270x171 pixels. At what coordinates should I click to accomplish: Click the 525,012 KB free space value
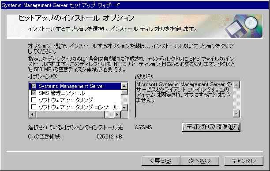click(109, 137)
